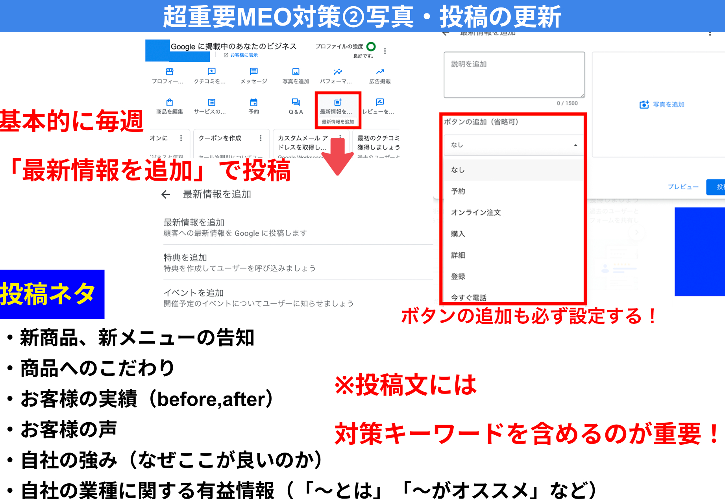Viewport: 725px width, 499px height.
Task: Choose the イベントを追加 option
Action: click(x=298, y=298)
